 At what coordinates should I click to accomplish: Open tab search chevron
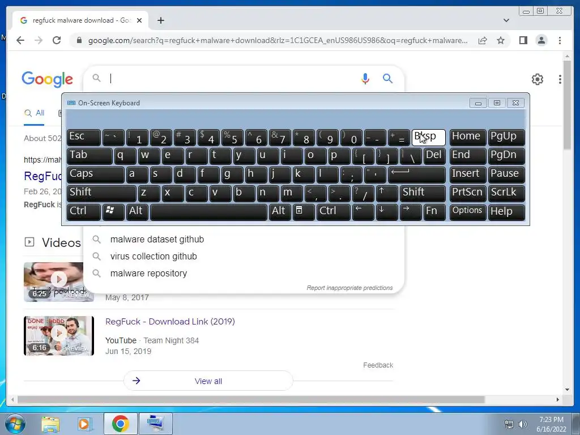506,20
